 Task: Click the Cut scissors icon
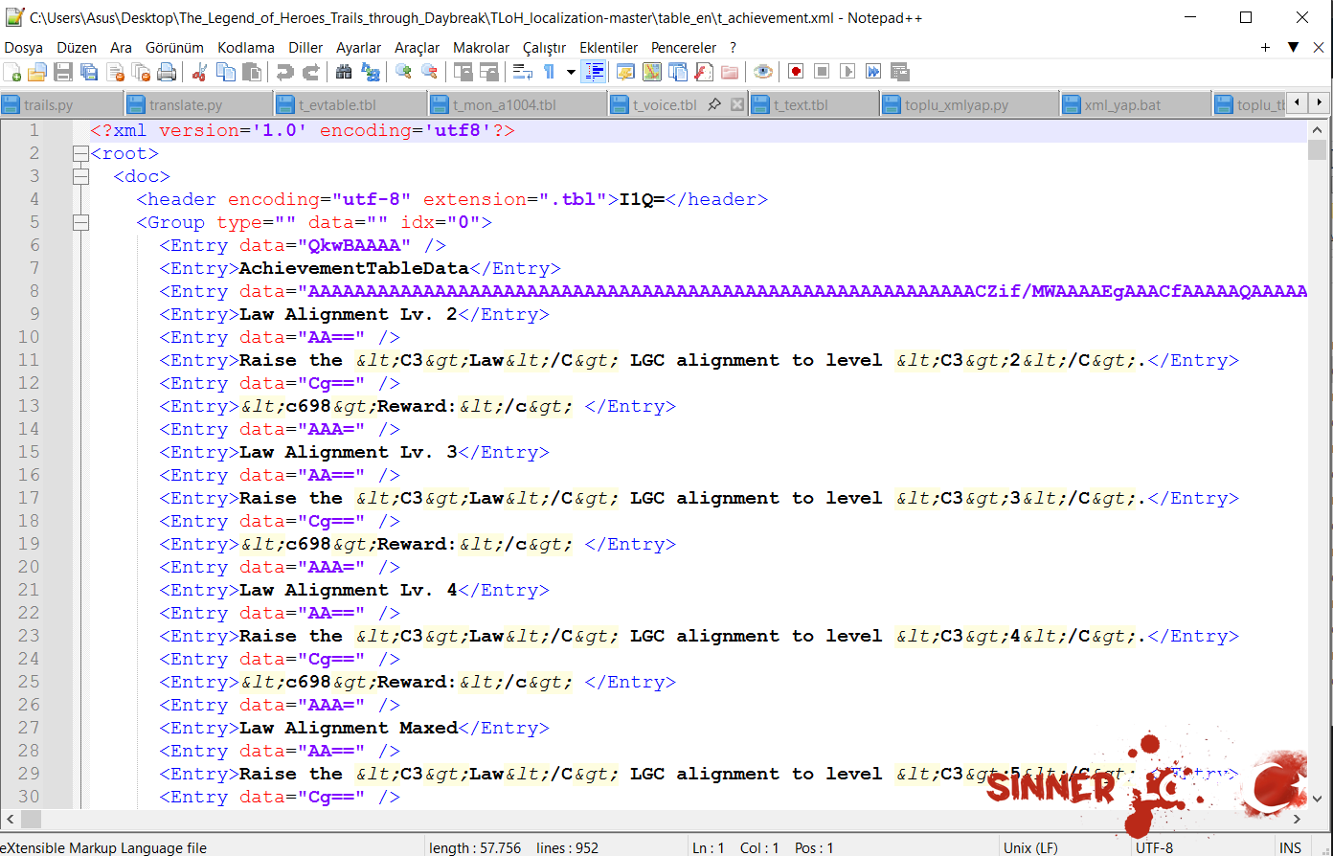[200, 72]
